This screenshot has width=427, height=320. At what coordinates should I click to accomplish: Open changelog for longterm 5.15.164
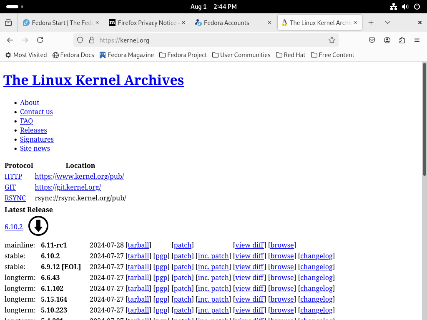(x=316, y=299)
